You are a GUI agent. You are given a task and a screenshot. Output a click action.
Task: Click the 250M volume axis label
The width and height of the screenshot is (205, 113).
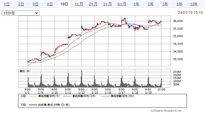[x=177, y=72]
